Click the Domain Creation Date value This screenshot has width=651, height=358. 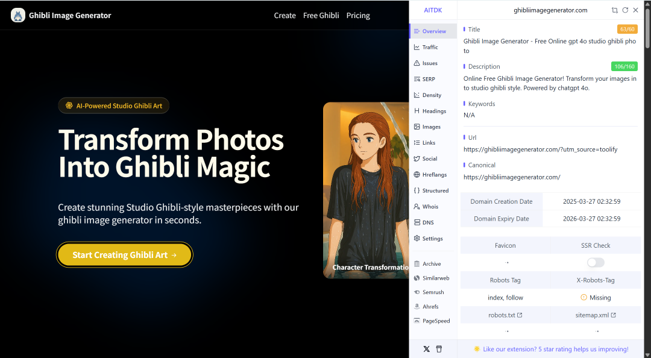click(591, 201)
